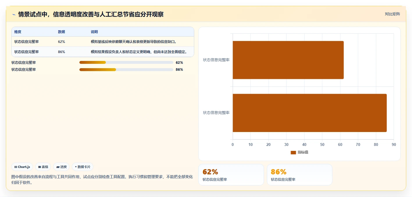
Task: Click the 指标值 legend color swatch
Action: point(293,152)
